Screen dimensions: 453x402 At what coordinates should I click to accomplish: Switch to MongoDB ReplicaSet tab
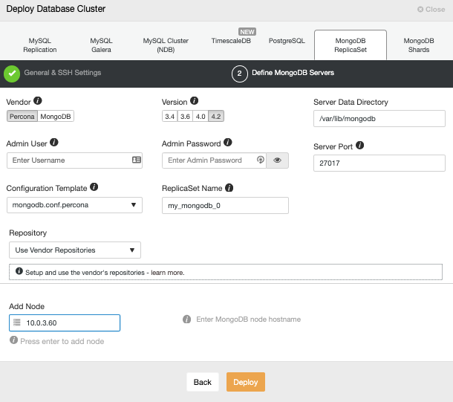tap(351, 45)
